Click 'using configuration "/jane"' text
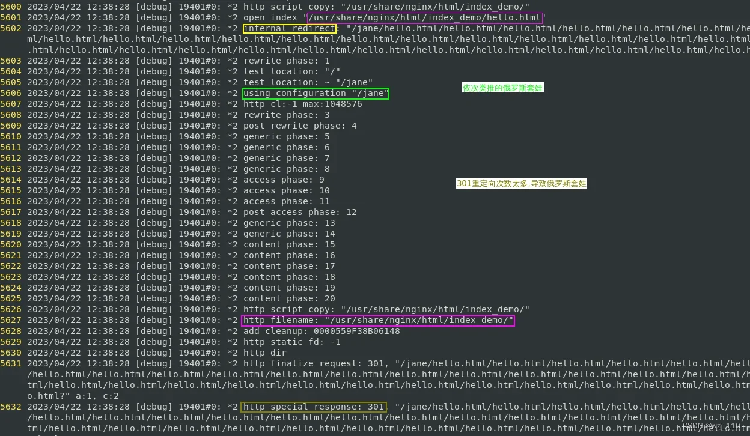 pyautogui.click(x=316, y=93)
